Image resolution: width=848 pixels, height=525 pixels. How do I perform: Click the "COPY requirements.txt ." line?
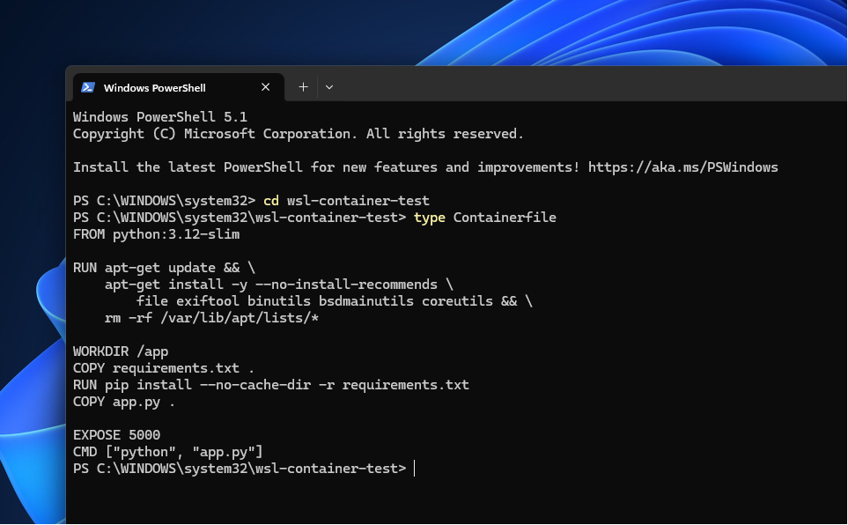(x=163, y=368)
